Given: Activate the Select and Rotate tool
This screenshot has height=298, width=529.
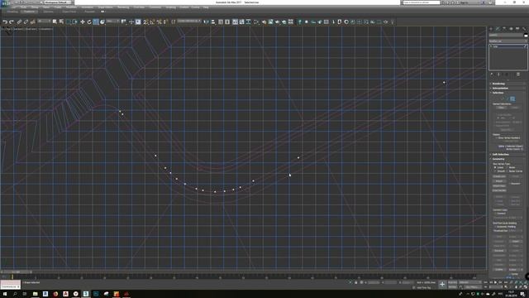Looking at the screenshot, I should click(x=89, y=22).
